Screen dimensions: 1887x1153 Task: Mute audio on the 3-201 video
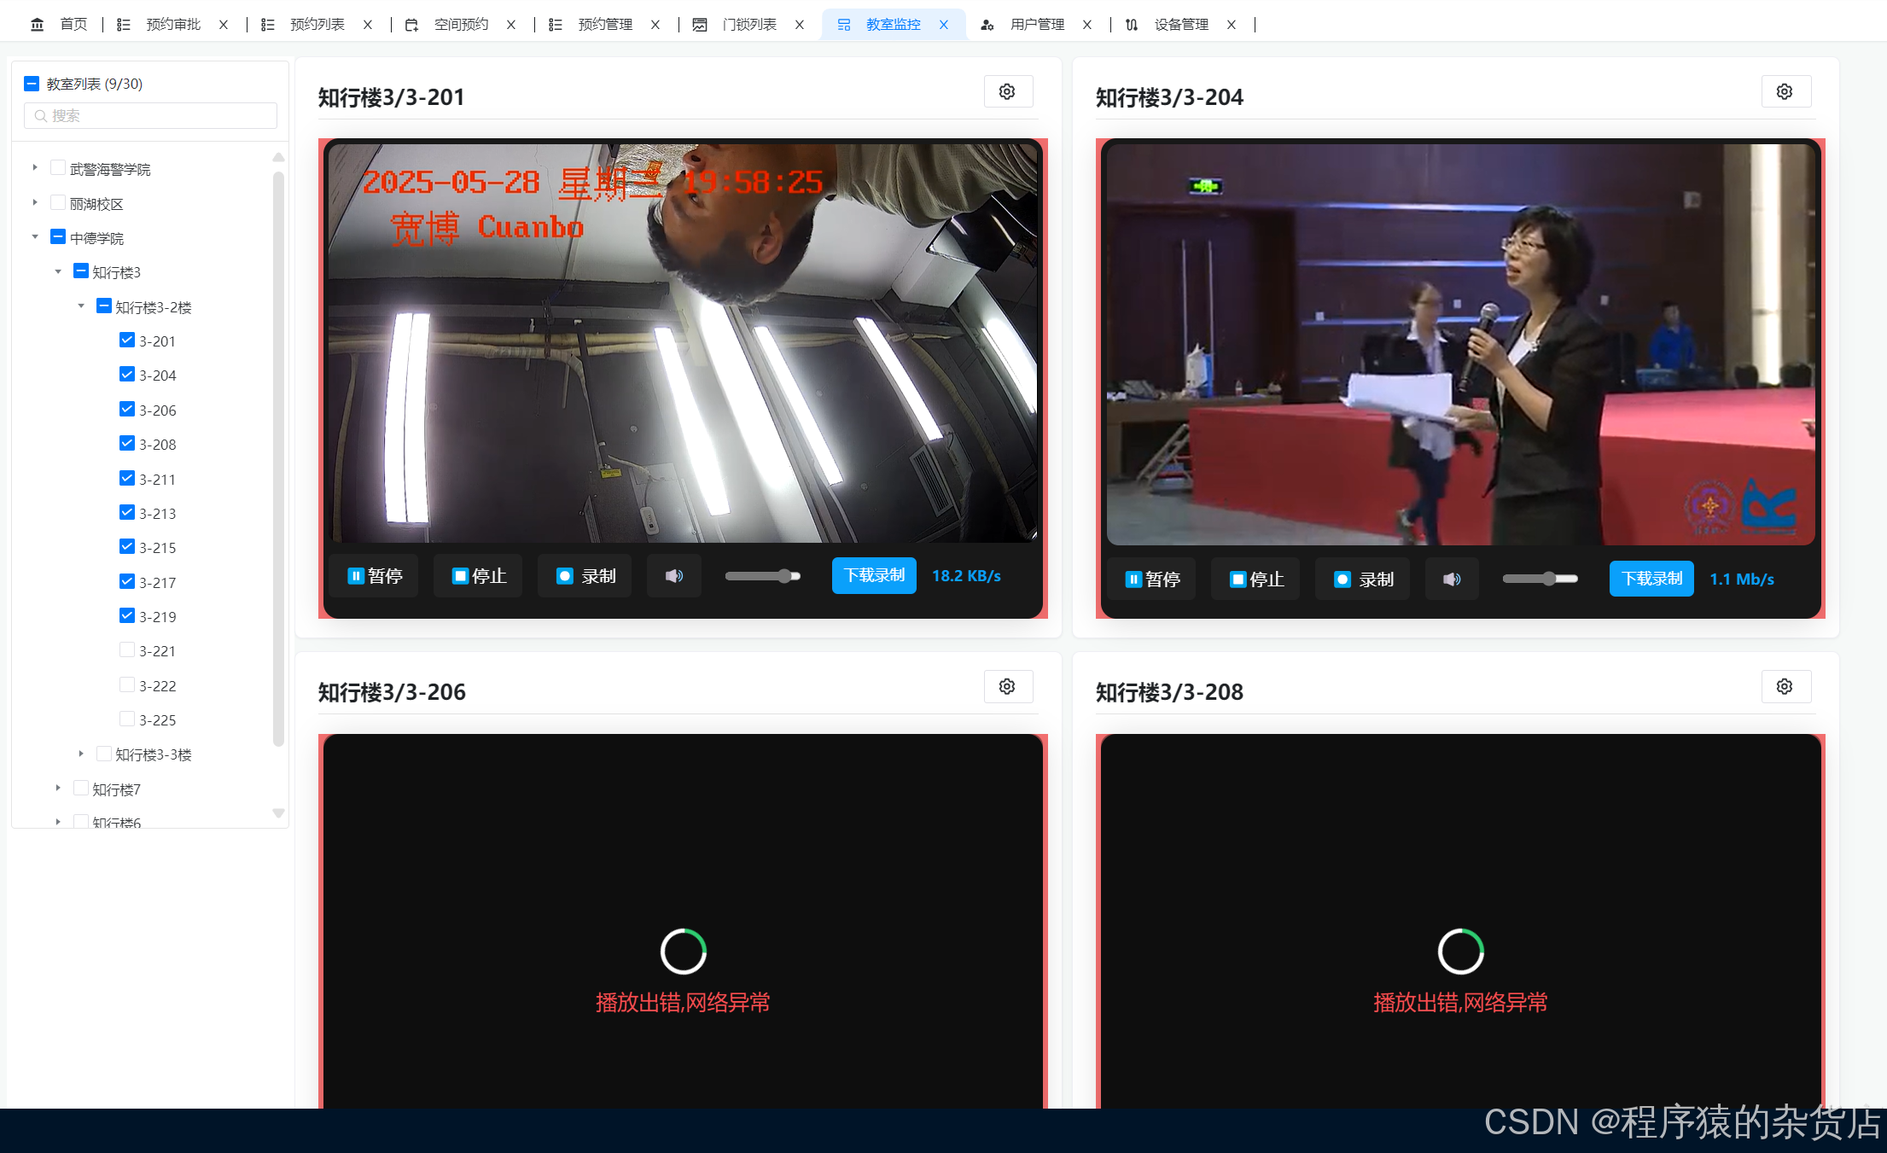[673, 576]
